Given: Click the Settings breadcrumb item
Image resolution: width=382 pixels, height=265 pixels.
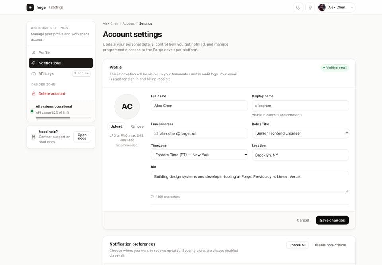Looking at the screenshot, I should coord(146,23).
